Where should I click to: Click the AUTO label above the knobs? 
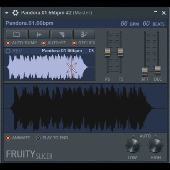pos(145,136)
